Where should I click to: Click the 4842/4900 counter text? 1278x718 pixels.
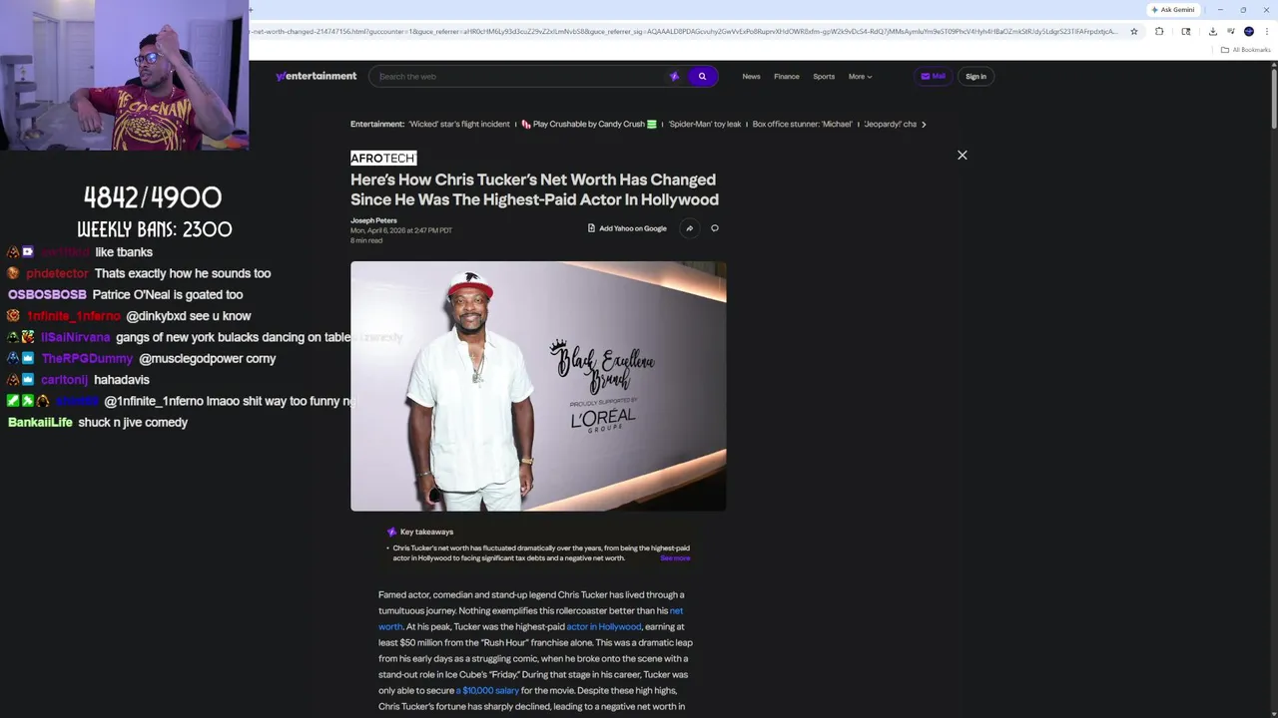(153, 197)
